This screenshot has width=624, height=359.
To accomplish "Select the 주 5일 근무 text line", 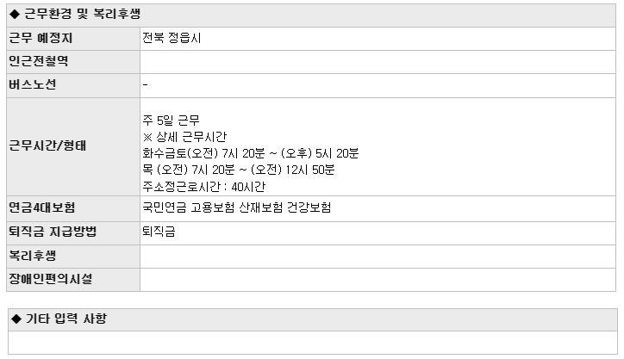I will (x=172, y=121).
